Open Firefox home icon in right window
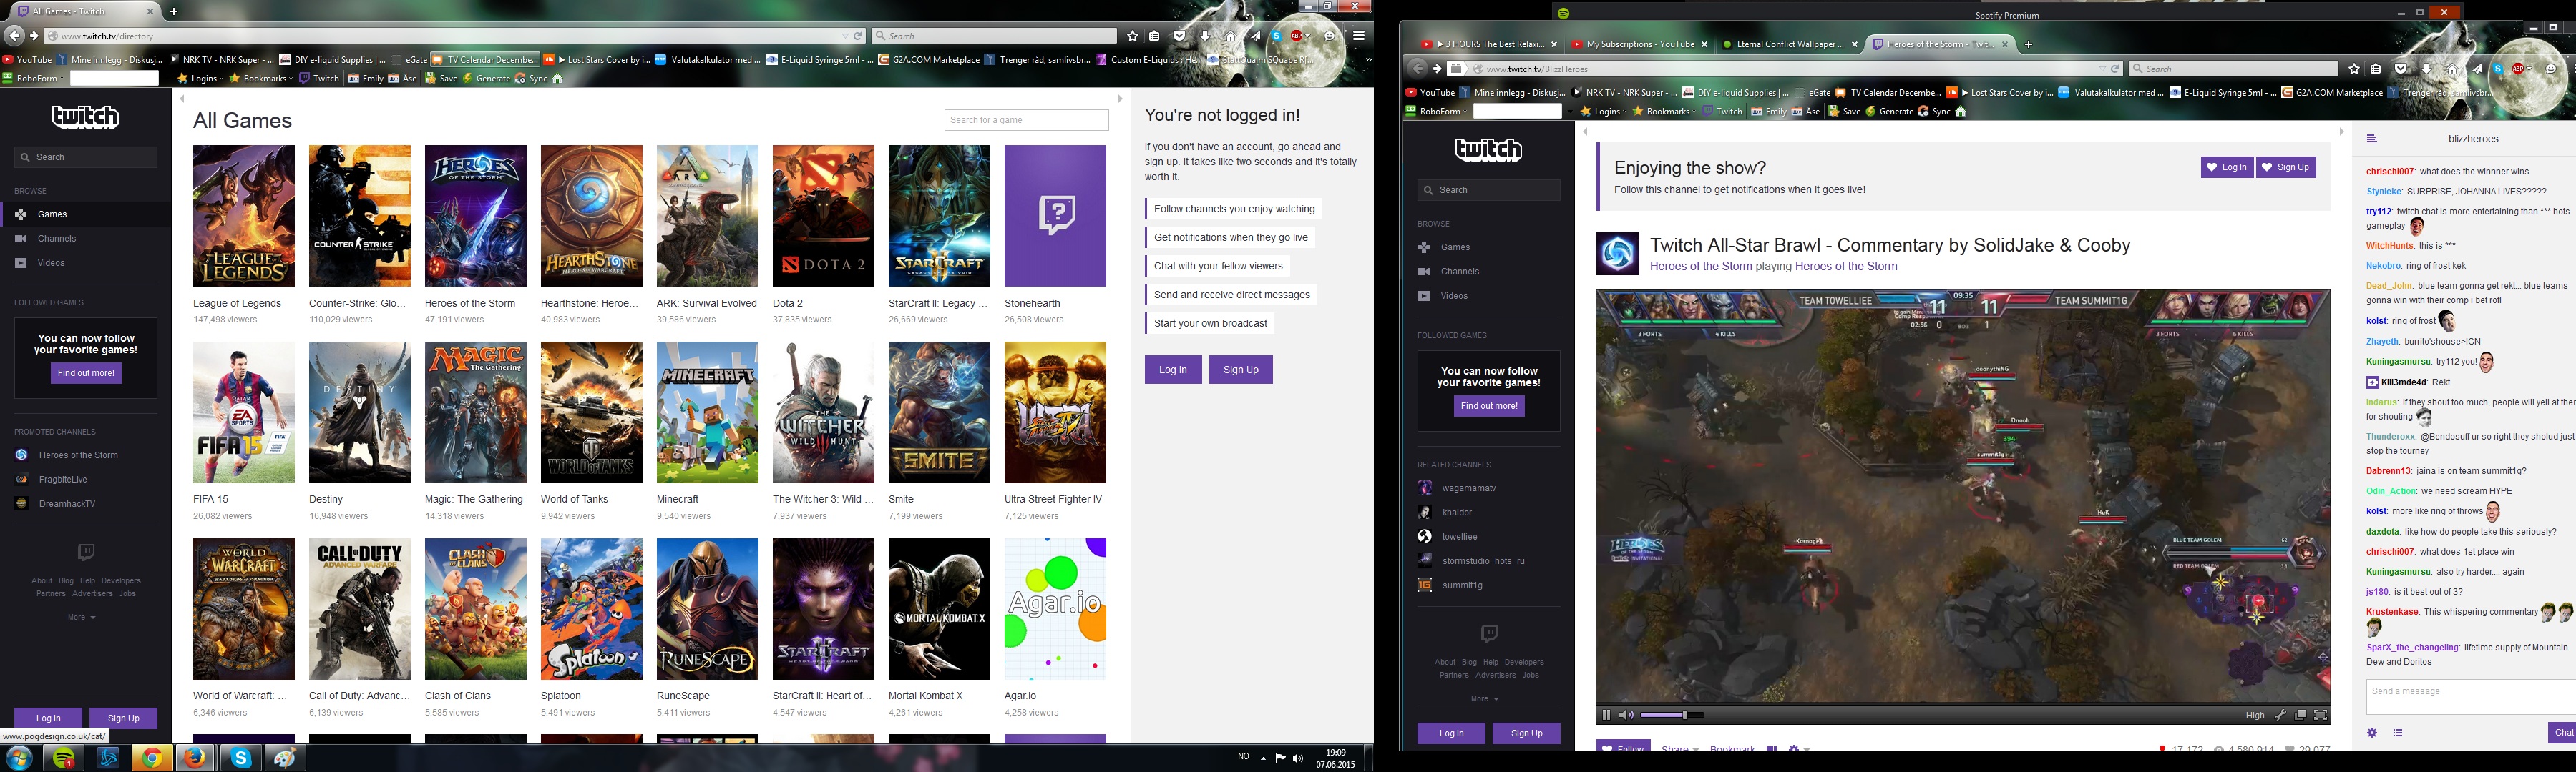 click(x=2451, y=69)
